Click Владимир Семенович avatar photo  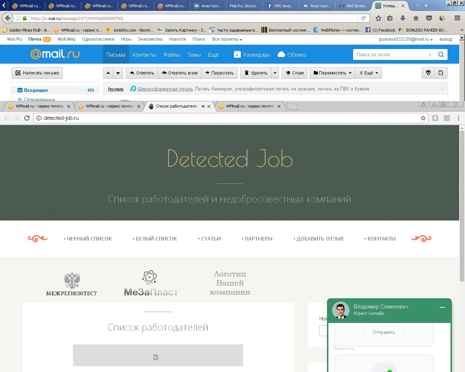pyautogui.click(x=341, y=310)
